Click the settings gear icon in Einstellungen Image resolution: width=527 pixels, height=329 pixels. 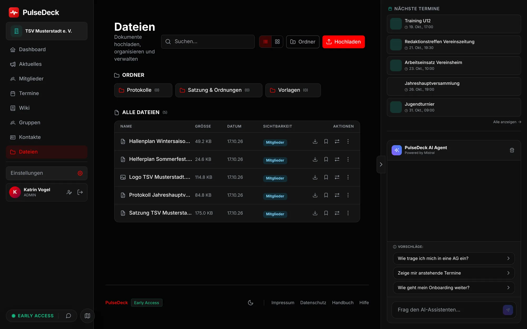tap(80, 173)
